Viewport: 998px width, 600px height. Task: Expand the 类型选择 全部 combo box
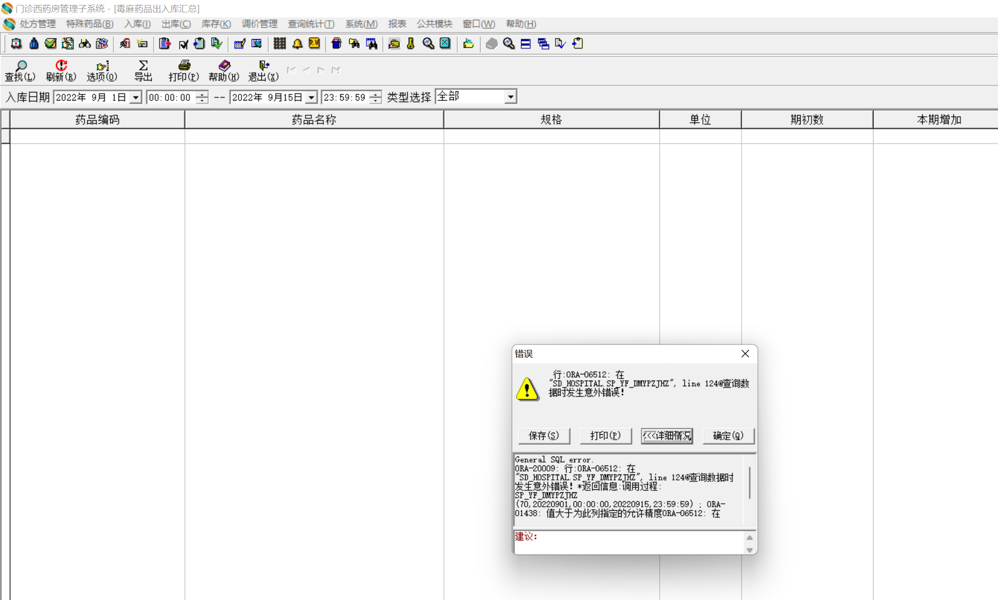[x=510, y=97]
